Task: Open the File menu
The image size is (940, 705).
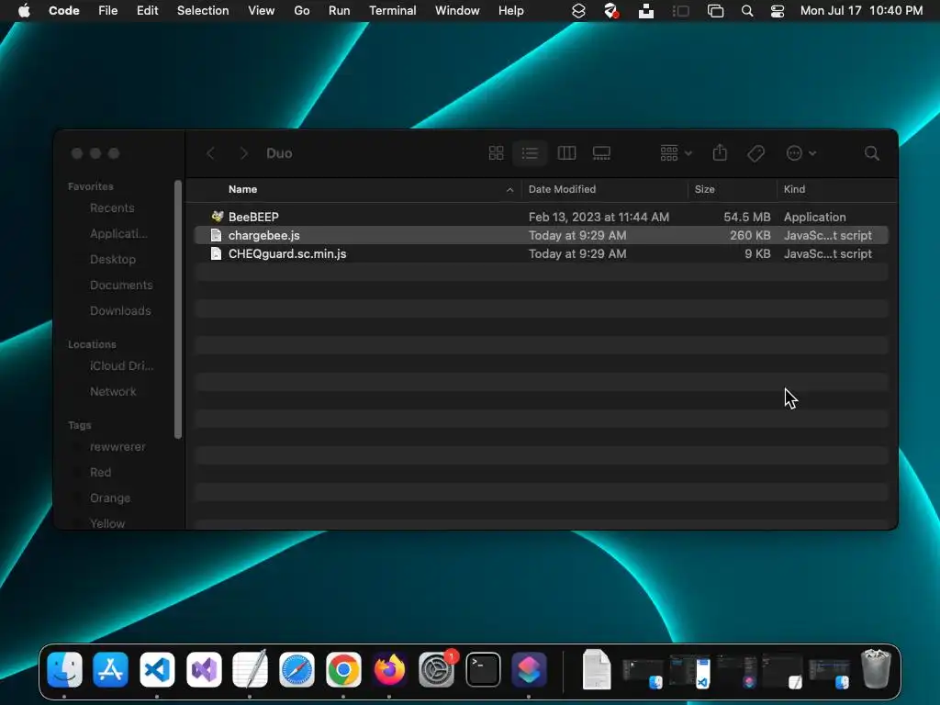Action: pos(108,11)
